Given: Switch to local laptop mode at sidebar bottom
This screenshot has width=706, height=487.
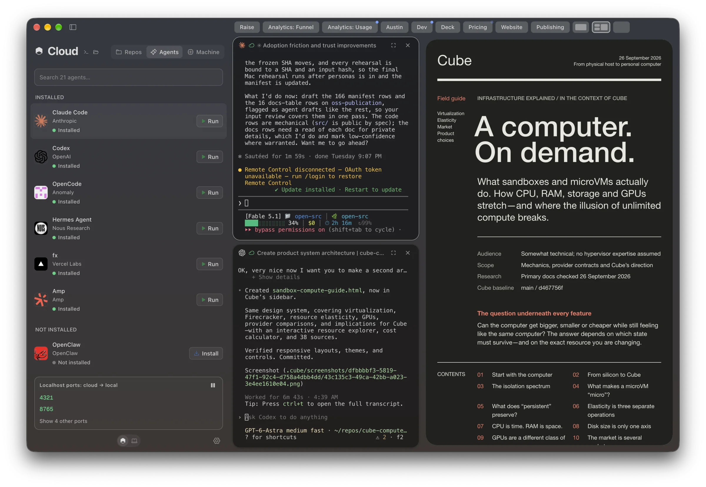Looking at the screenshot, I should (x=134, y=440).
